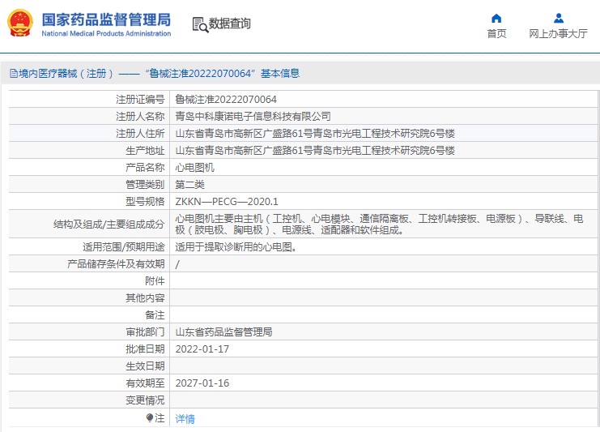Select approval date 2022-01-17
The height and width of the screenshot is (432, 600).
coord(202,349)
